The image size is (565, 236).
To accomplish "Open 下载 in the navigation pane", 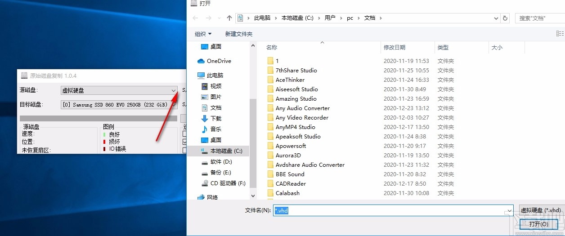I will [211, 118].
